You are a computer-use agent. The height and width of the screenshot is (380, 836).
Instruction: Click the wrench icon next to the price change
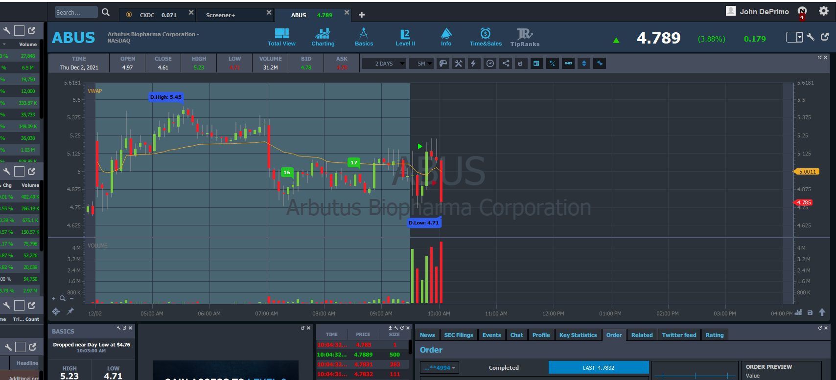(x=811, y=37)
